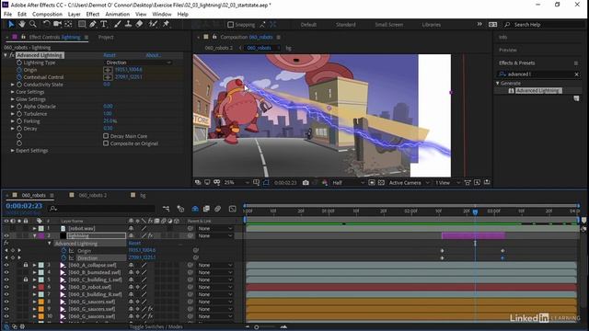Open the Animation menu

[x=117, y=15]
